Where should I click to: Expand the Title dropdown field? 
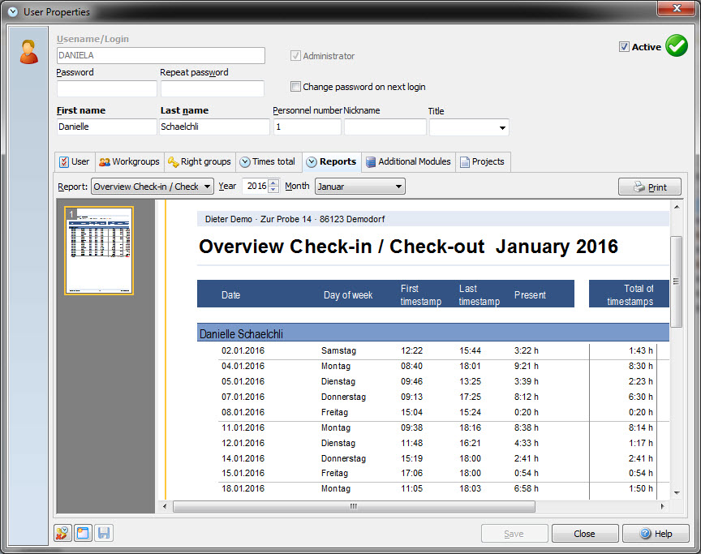(x=501, y=127)
